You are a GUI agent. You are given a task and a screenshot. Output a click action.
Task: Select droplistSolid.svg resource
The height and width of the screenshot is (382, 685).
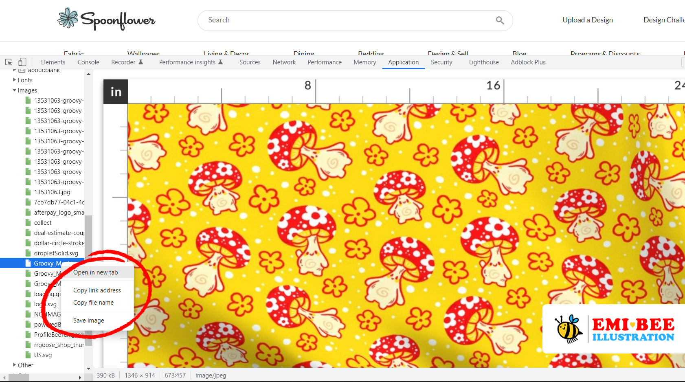click(56, 253)
